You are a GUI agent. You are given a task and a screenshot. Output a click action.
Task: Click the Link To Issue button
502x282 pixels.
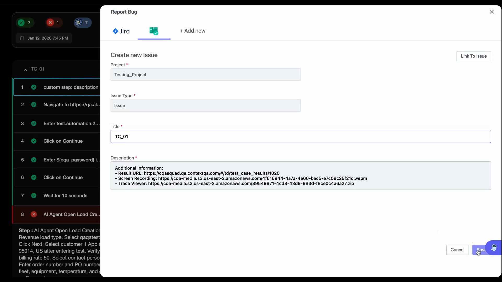(x=474, y=56)
